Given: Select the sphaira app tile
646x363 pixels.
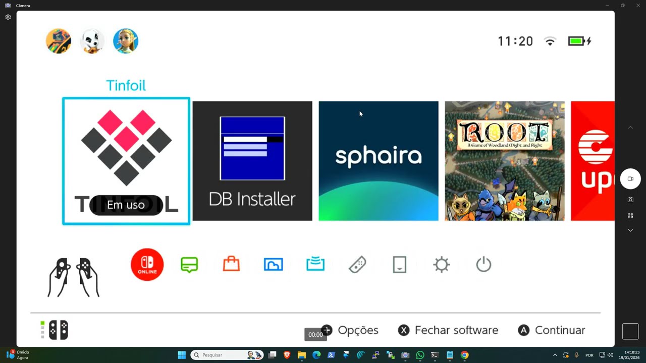Looking at the screenshot, I should (x=379, y=161).
